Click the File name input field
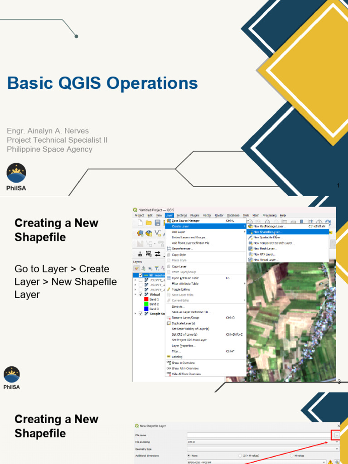 pos(259,435)
